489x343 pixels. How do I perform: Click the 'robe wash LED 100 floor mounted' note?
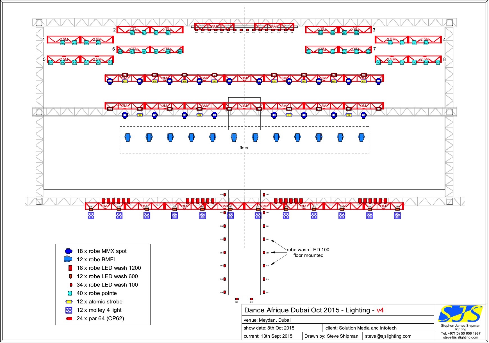pos(308,252)
